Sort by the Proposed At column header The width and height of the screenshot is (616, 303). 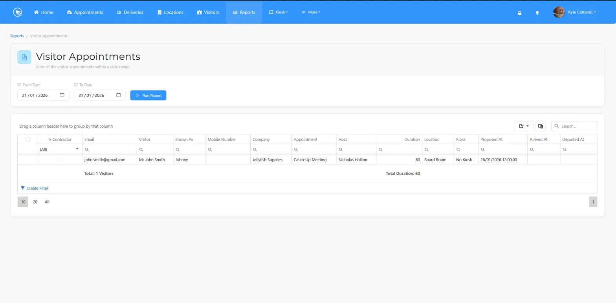click(502, 139)
